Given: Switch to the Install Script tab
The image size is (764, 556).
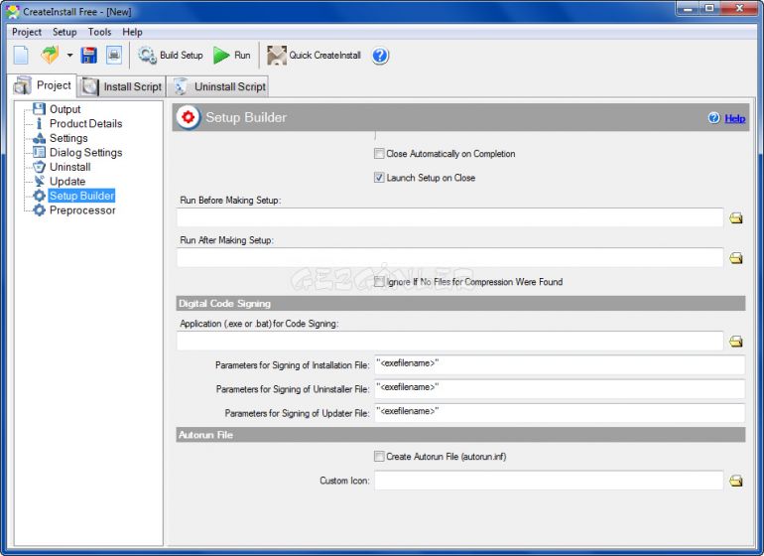Looking at the screenshot, I should pos(122,86).
